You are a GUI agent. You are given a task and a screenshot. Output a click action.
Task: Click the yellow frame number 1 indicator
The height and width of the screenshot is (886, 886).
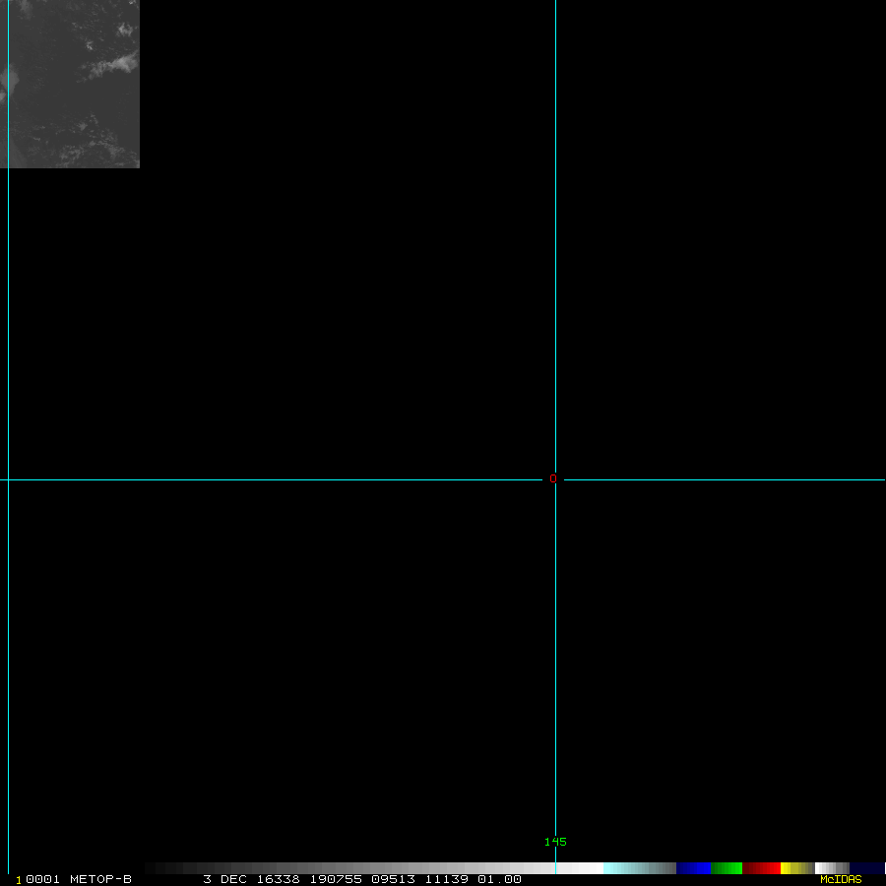coord(18,880)
